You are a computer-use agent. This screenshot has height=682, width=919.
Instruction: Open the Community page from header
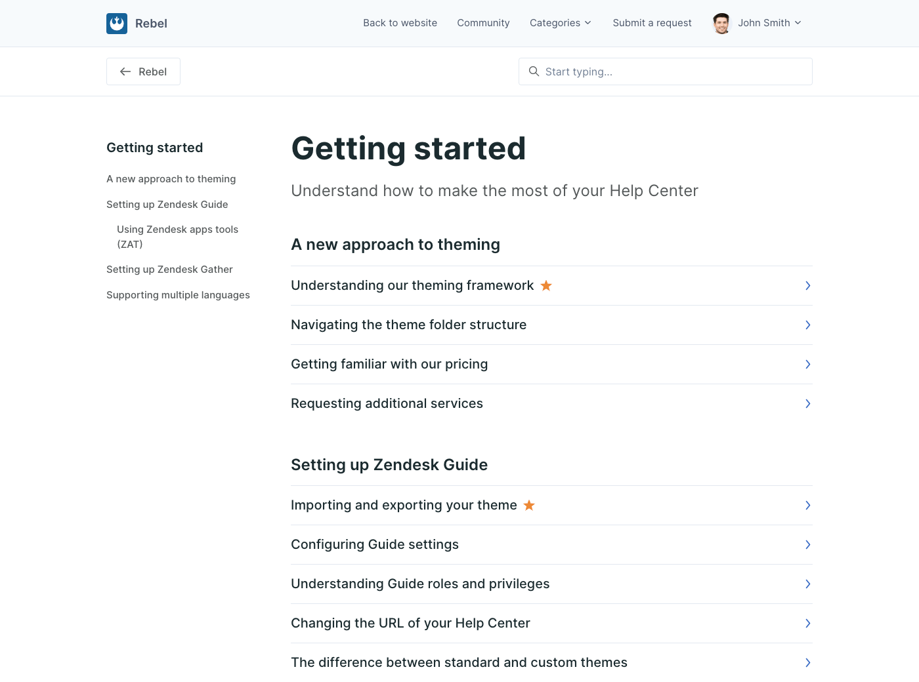click(483, 23)
